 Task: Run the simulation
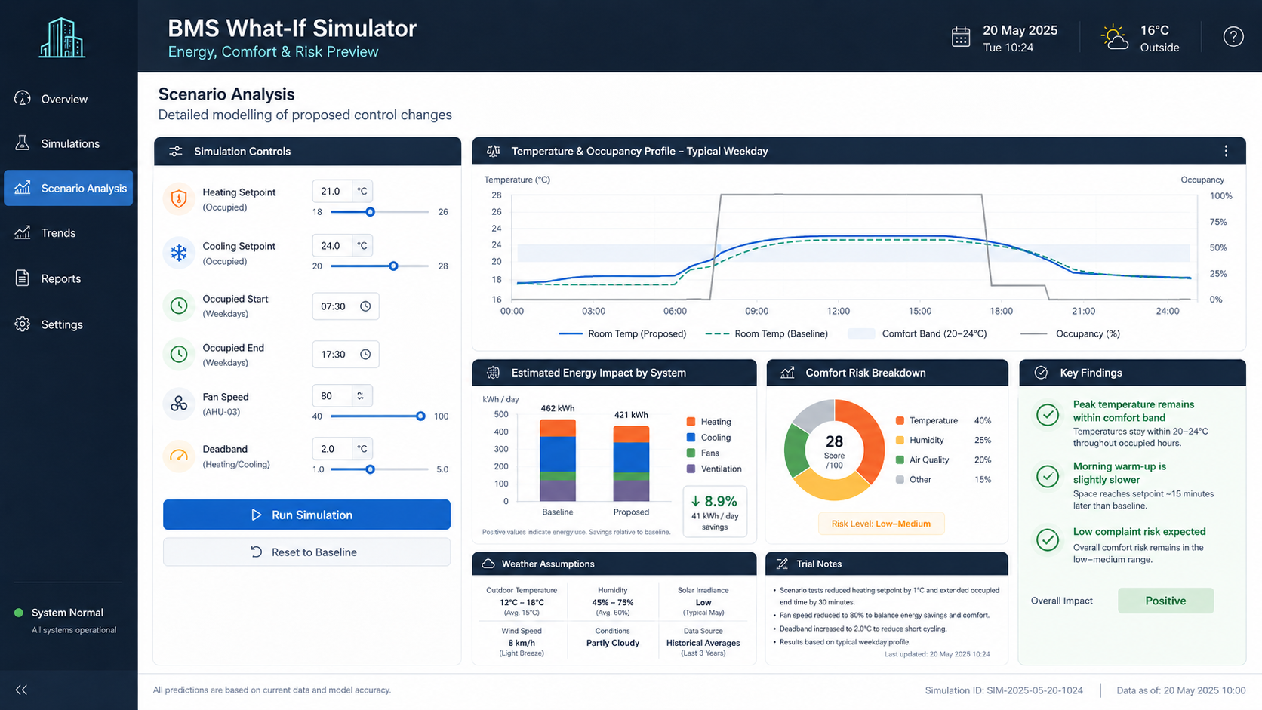pyautogui.click(x=306, y=515)
